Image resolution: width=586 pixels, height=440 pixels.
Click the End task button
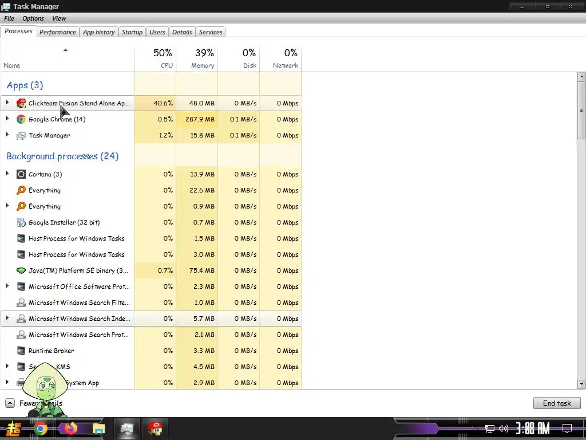pos(557,403)
